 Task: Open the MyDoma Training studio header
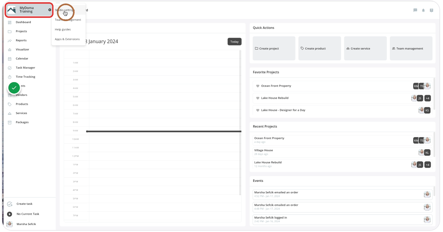coord(29,10)
